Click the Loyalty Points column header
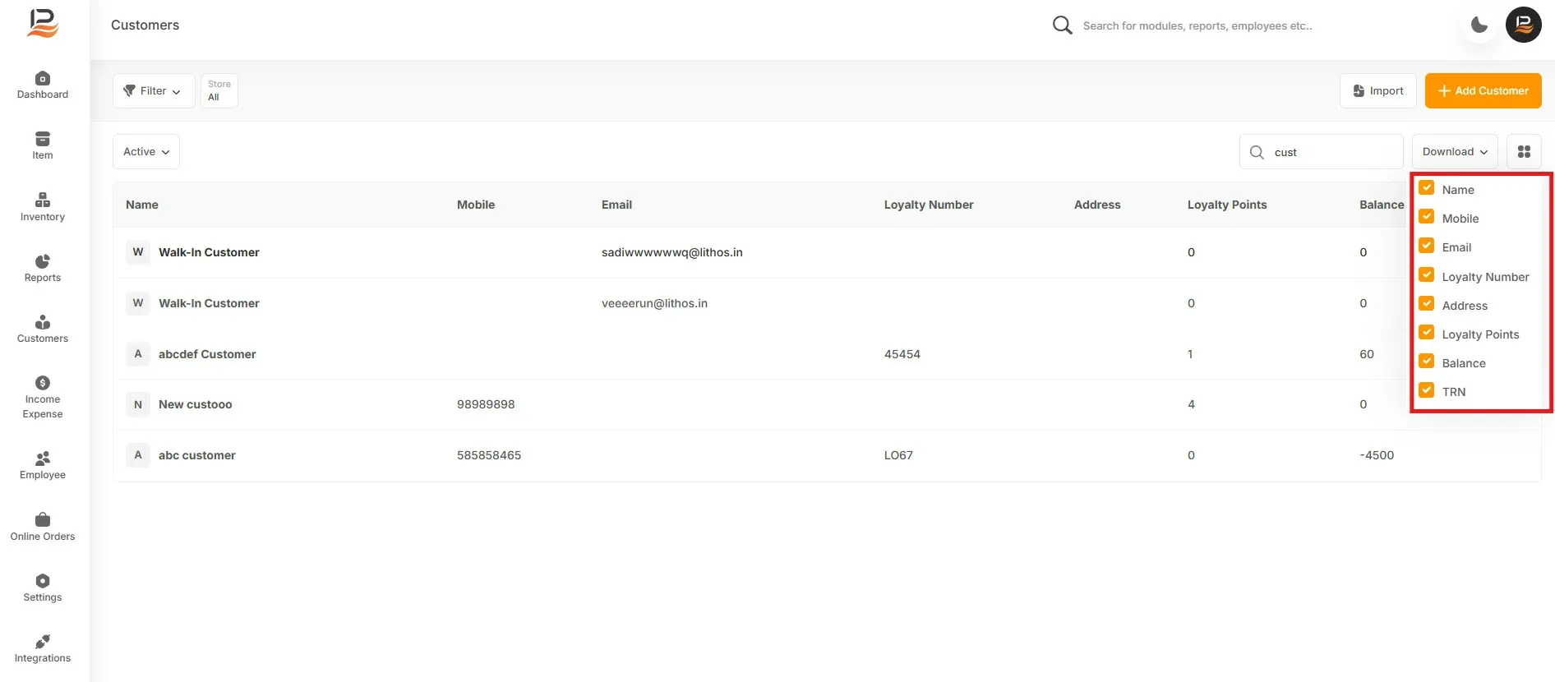 tap(1227, 205)
